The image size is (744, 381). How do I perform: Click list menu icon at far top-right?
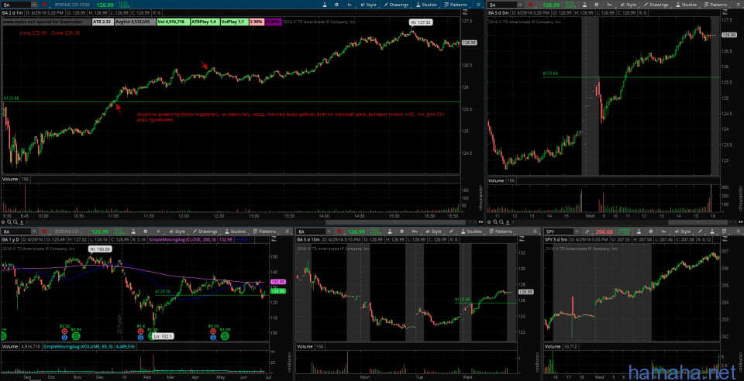(x=737, y=5)
